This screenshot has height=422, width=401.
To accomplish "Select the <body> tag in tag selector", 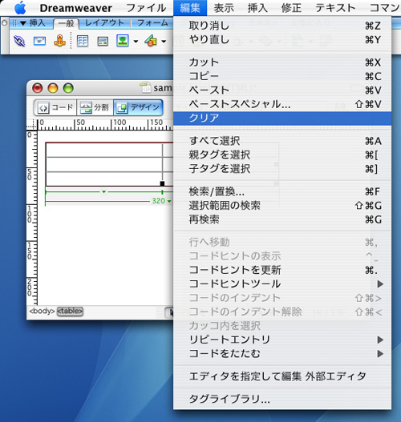I will point(42,311).
